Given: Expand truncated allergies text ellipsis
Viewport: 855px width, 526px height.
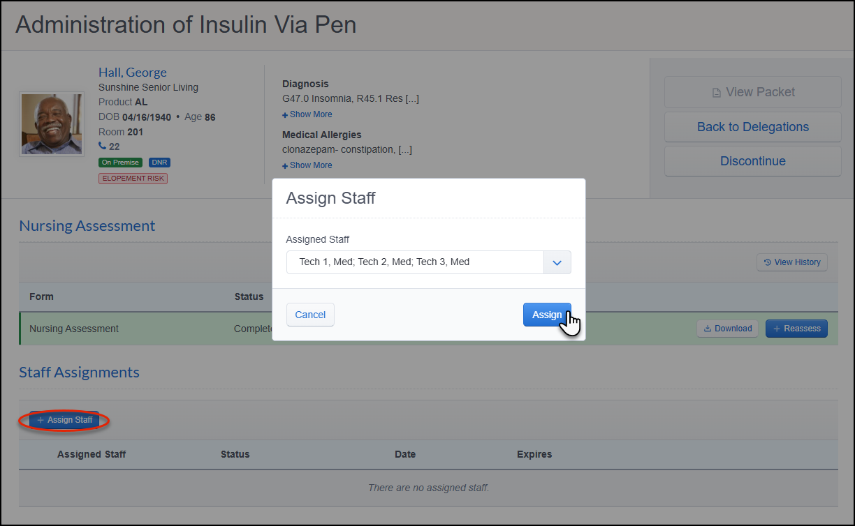Looking at the screenshot, I should [x=405, y=150].
